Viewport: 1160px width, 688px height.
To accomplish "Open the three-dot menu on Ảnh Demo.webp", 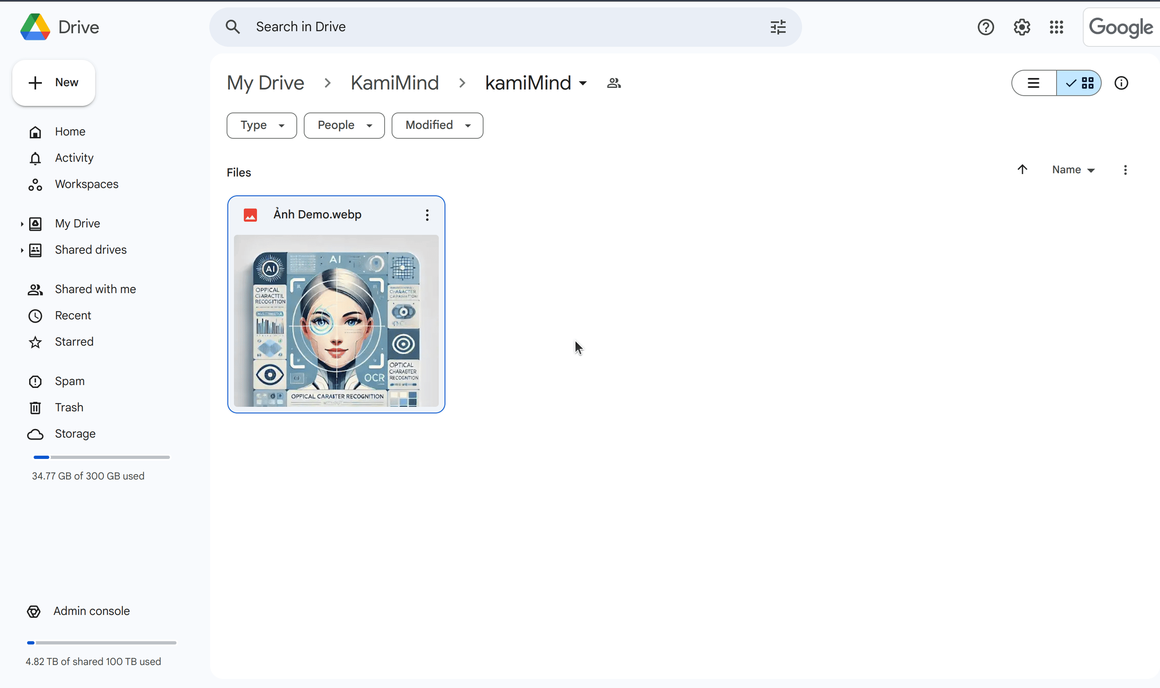I will tap(427, 215).
